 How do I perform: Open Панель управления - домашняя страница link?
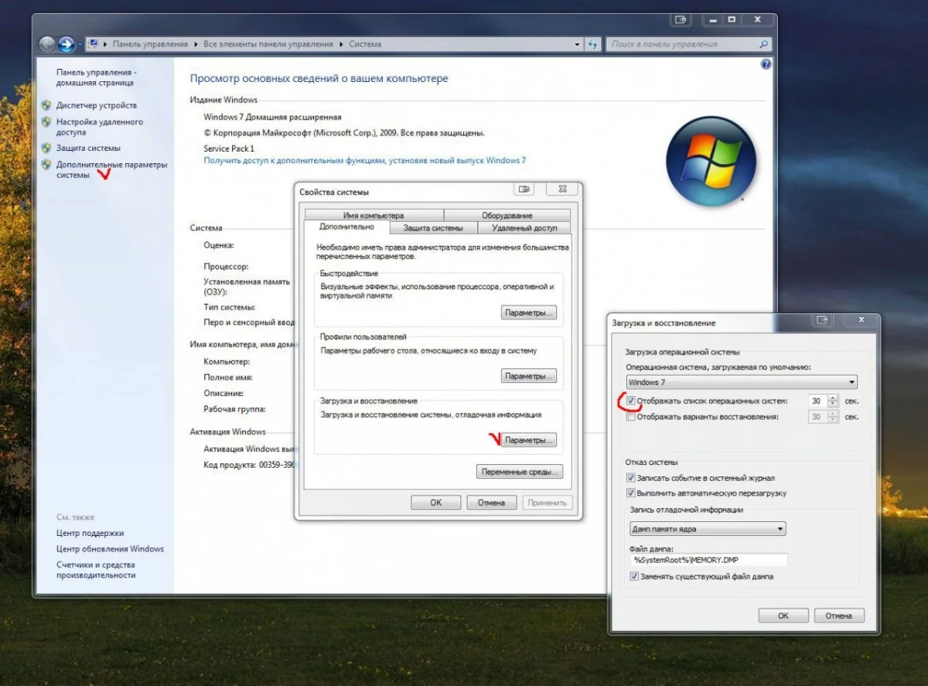[x=95, y=77]
